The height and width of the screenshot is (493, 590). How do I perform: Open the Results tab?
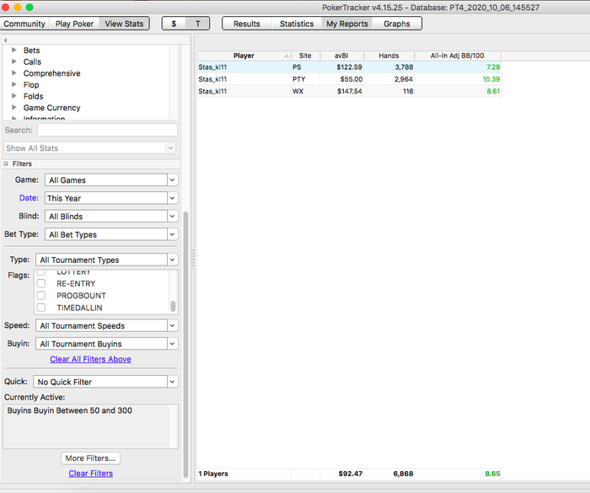coord(247,24)
